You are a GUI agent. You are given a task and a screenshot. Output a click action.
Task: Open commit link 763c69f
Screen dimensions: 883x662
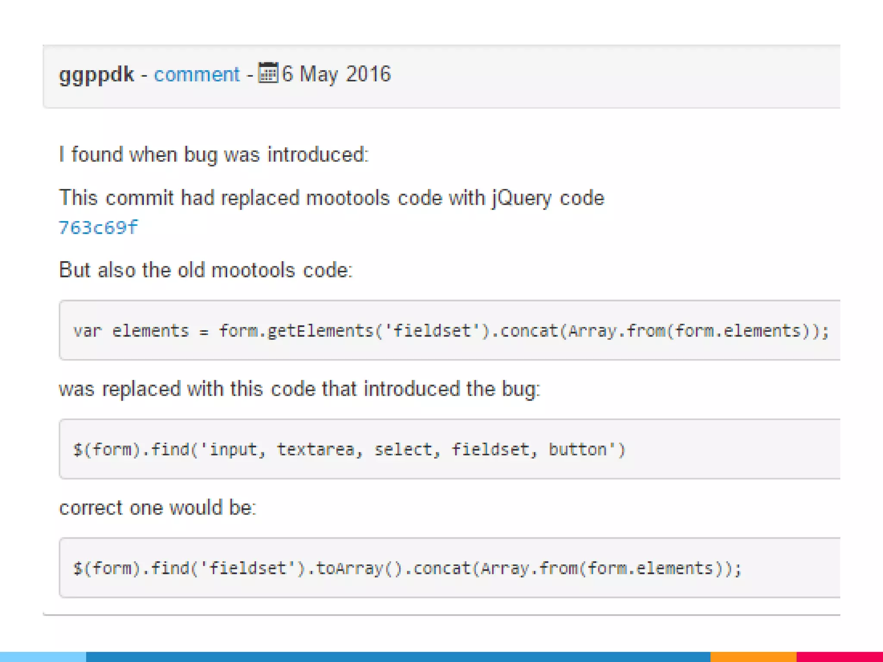(x=98, y=227)
